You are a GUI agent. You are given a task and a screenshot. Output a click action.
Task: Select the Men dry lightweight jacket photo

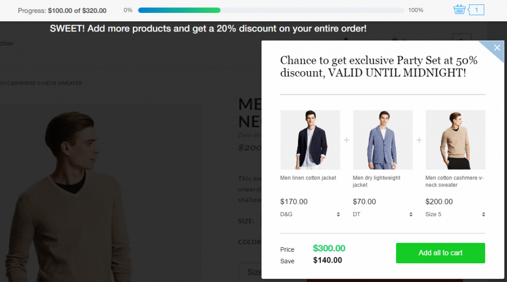tap(383, 140)
